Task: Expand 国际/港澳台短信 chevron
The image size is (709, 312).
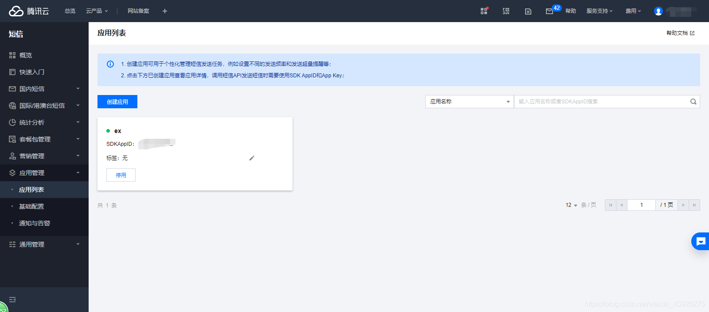Action: coord(78,106)
